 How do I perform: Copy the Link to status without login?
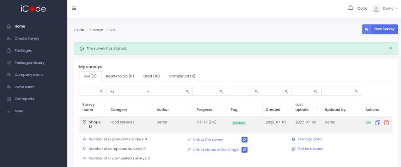tap(244, 149)
